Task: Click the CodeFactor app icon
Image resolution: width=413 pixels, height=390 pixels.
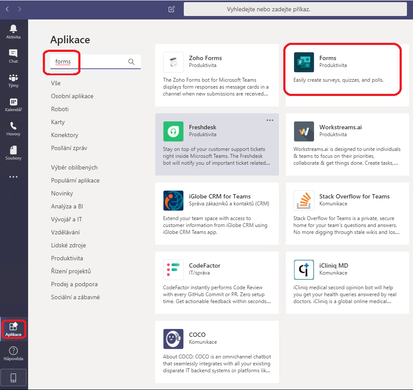Action: 173,270
